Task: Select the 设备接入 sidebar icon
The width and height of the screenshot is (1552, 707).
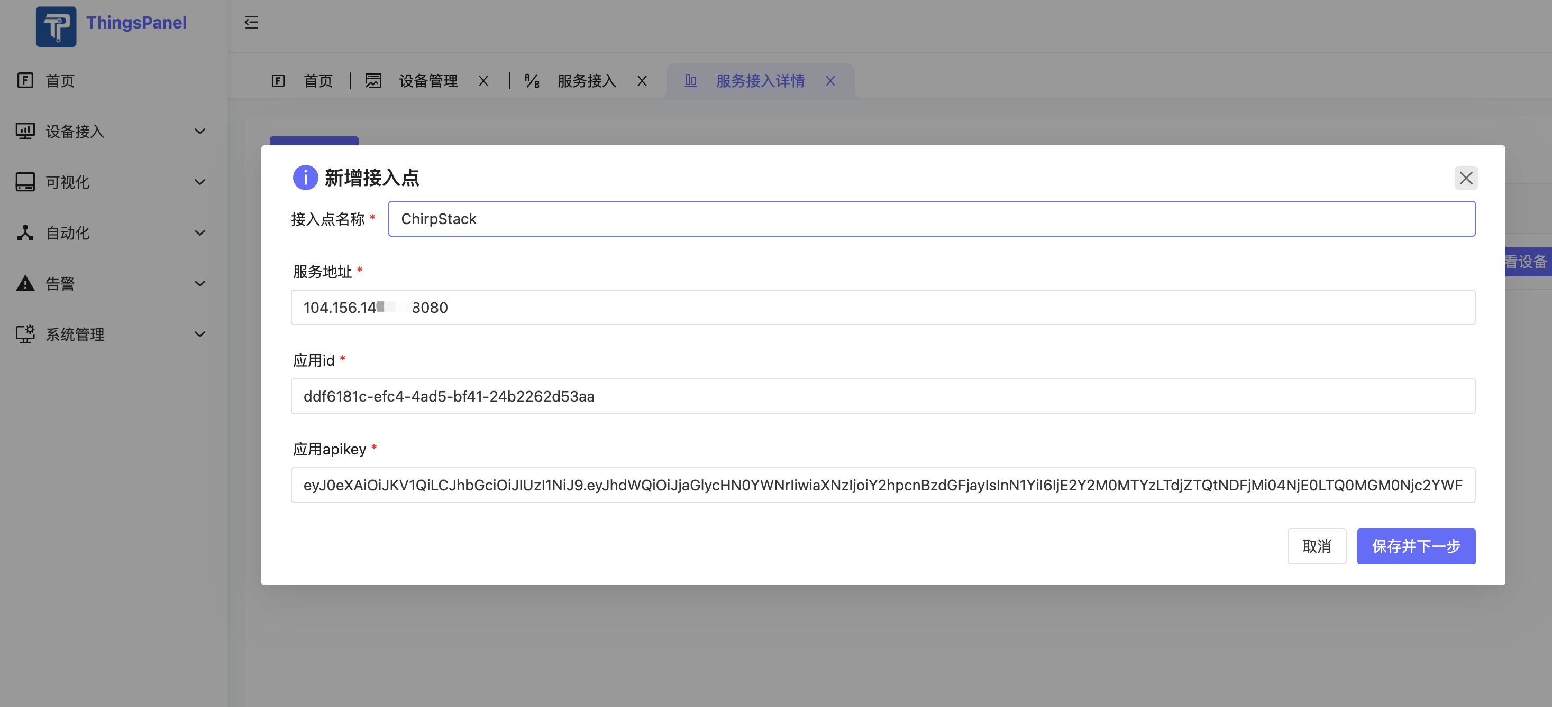Action: tap(25, 131)
